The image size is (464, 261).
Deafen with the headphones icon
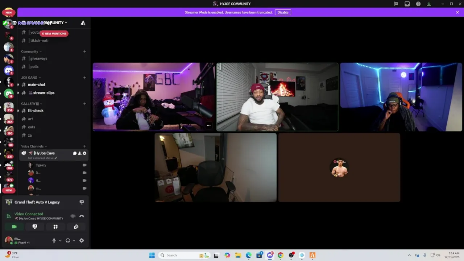pos(68,240)
